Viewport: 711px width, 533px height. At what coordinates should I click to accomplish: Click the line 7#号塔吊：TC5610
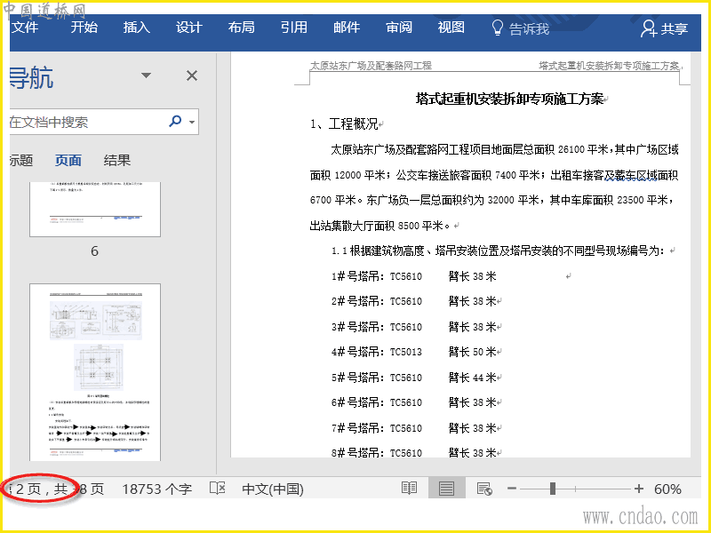[x=377, y=428]
